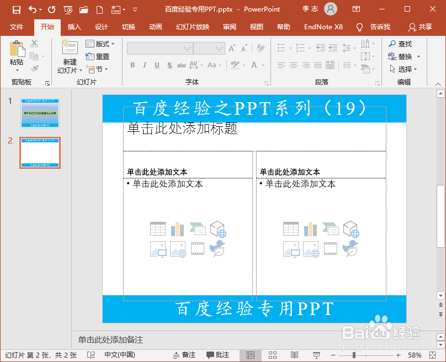Image resolution: width=446 pixels, height=362 pixels.
Task: Undo the last action
Action: pyautogui.click(x=33, y=10)
